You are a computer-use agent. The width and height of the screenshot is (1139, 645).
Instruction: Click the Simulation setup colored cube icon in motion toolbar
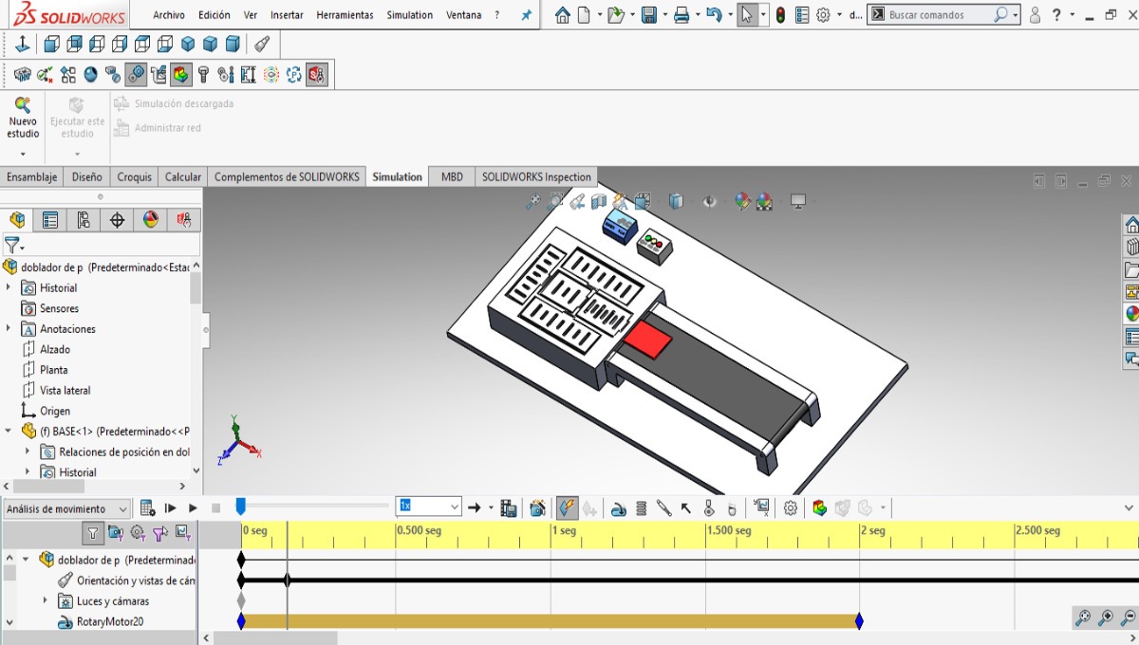point(820,508)
